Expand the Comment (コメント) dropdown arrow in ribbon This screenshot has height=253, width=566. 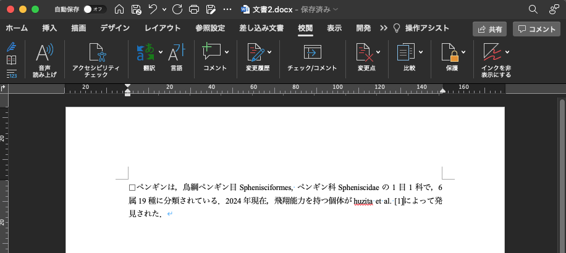pyautogui.click(x=227, y=52)
